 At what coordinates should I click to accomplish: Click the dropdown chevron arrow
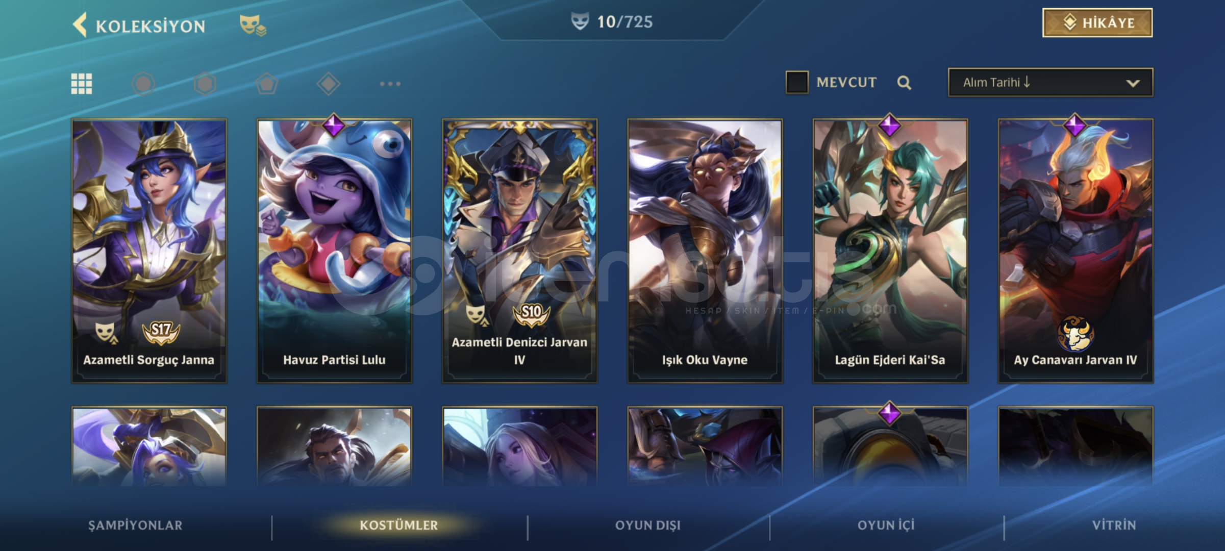[x=1133, y=83]
